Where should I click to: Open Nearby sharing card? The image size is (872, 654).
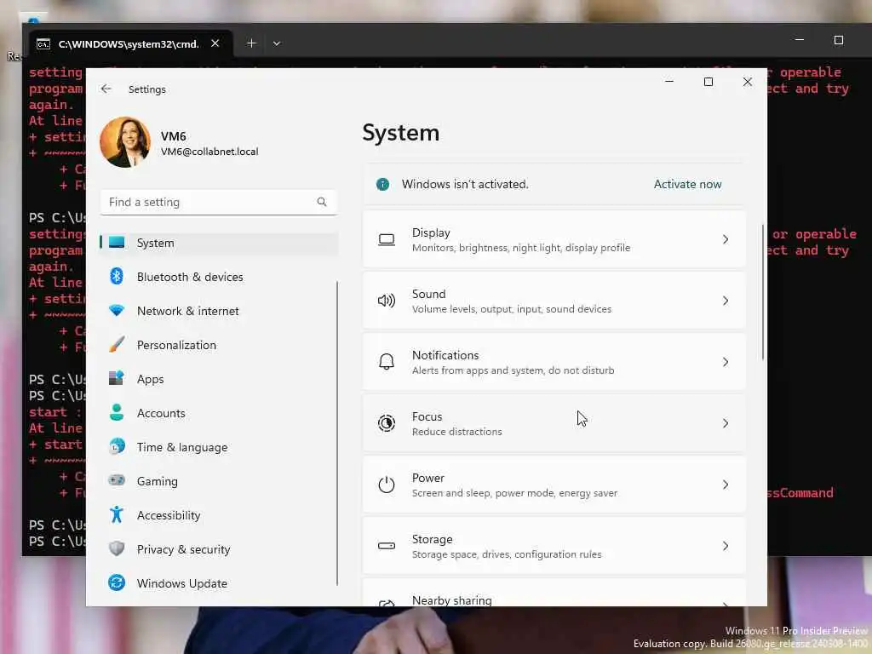tap(554, 593)
